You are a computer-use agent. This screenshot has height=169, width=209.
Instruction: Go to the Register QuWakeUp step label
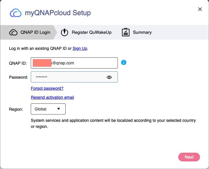tap(92, 32)
